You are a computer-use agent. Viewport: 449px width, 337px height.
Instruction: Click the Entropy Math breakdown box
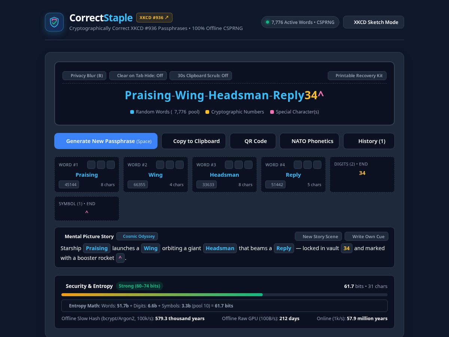pos(224,306)
